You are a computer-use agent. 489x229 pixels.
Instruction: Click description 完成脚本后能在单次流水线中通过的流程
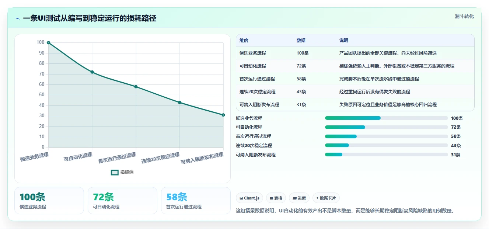point(379,79)
